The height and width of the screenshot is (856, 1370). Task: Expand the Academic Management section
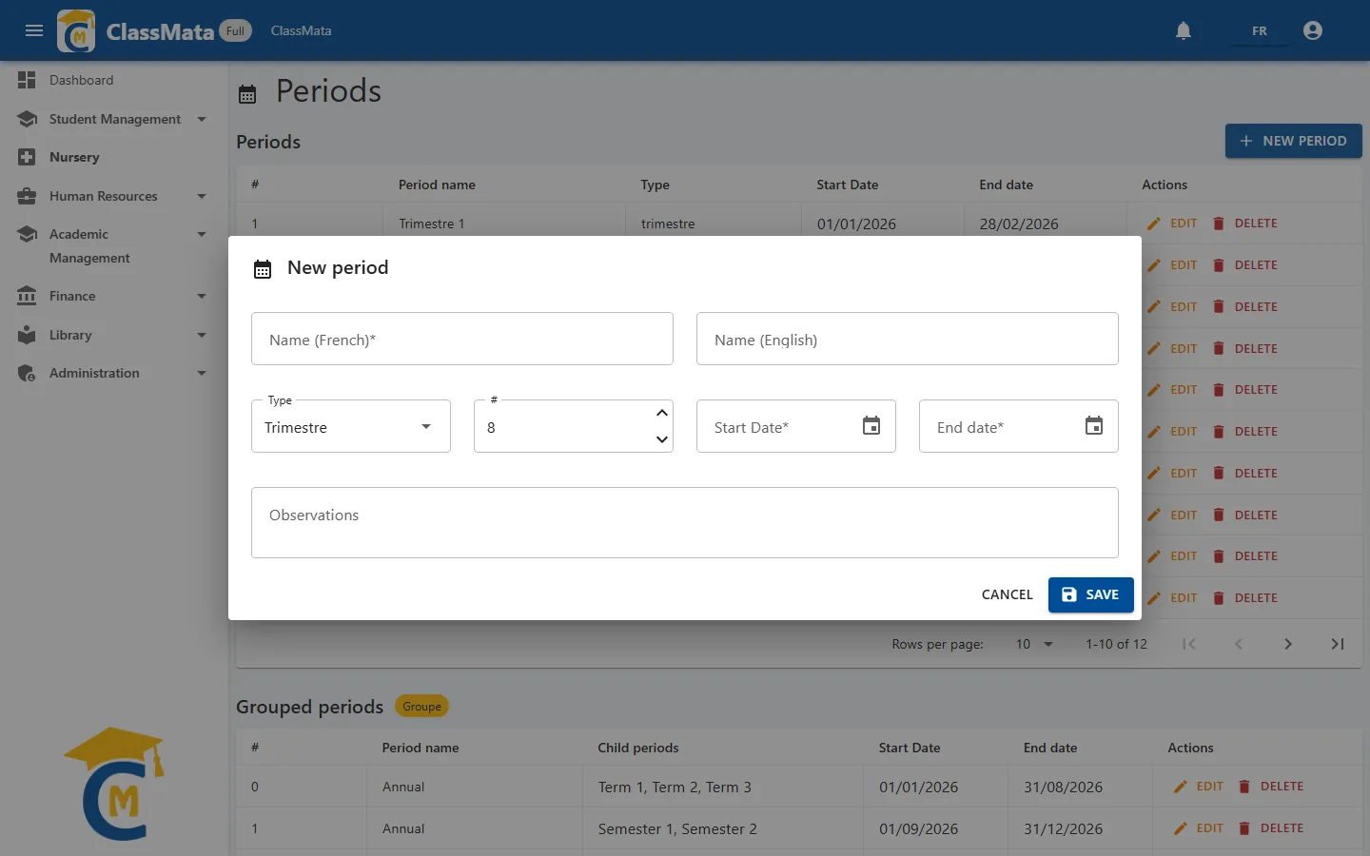[x=202, y=234]
